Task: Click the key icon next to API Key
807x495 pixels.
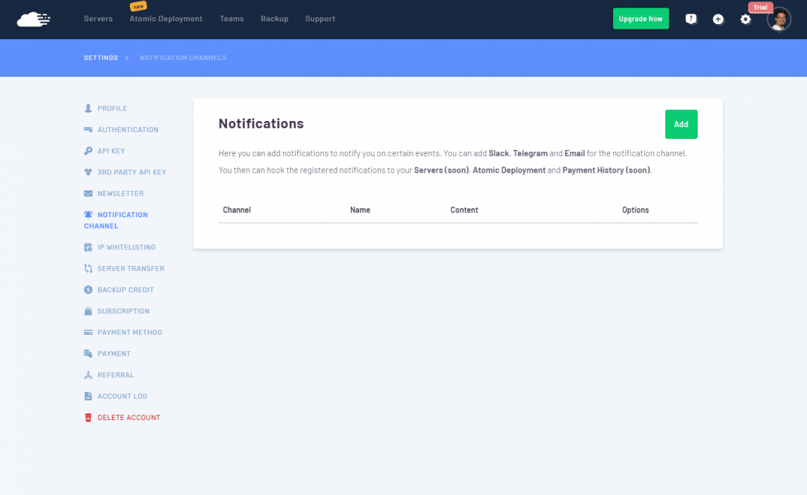Action: (x=87, y=151)
